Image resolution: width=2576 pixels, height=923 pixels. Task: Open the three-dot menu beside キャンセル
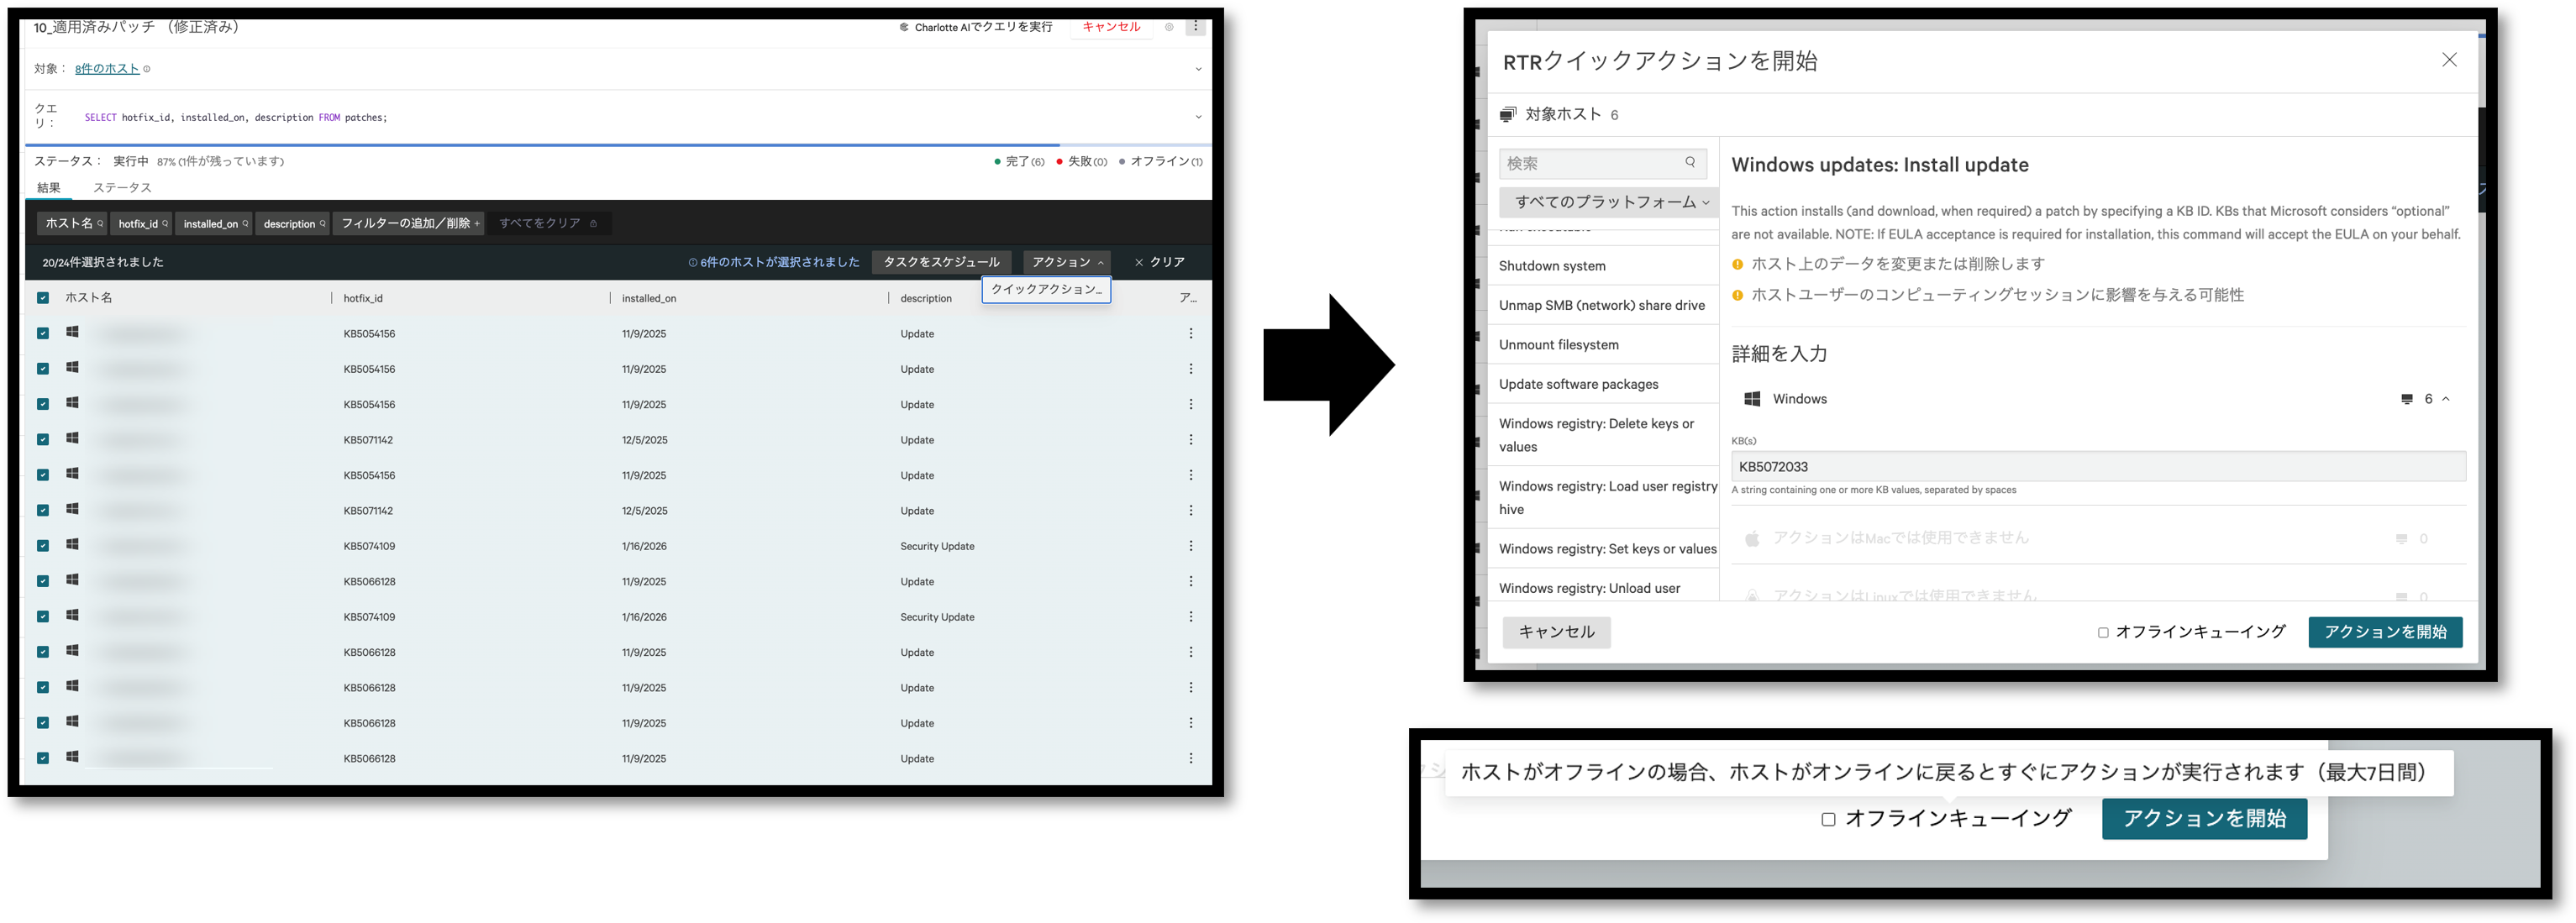click(x=1195, y=27)
